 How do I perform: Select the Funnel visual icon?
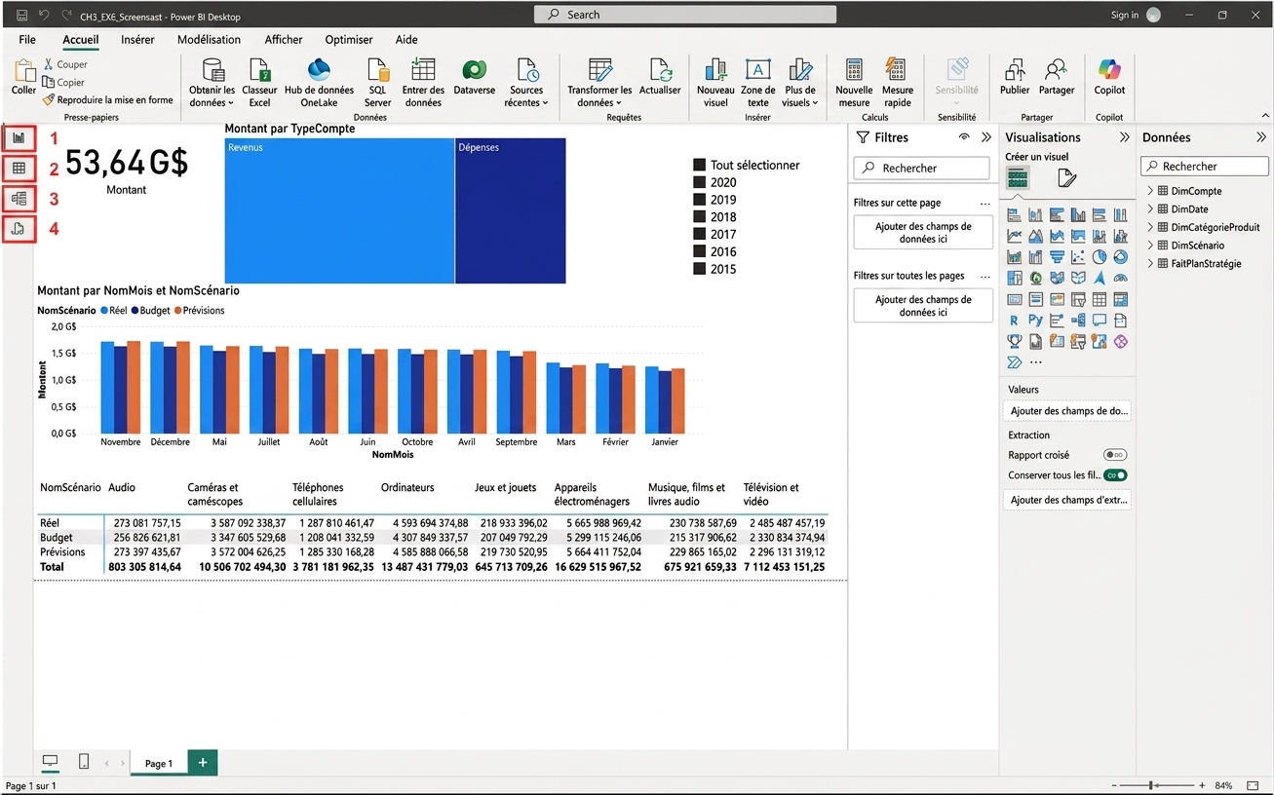pos(1057,257)
